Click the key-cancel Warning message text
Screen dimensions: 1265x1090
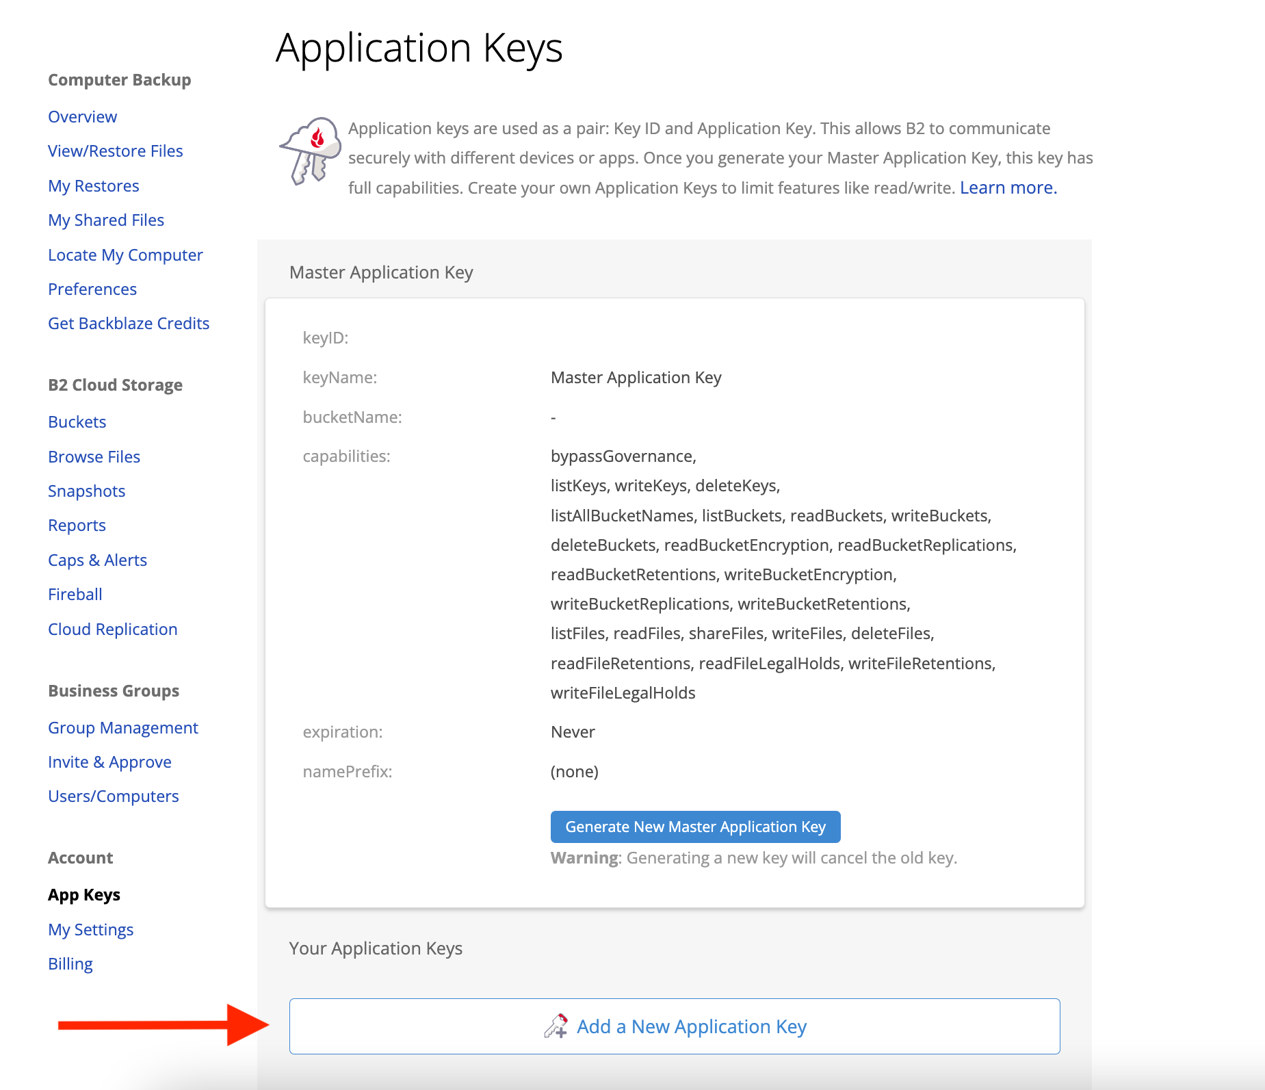click(x=754, y=858)
